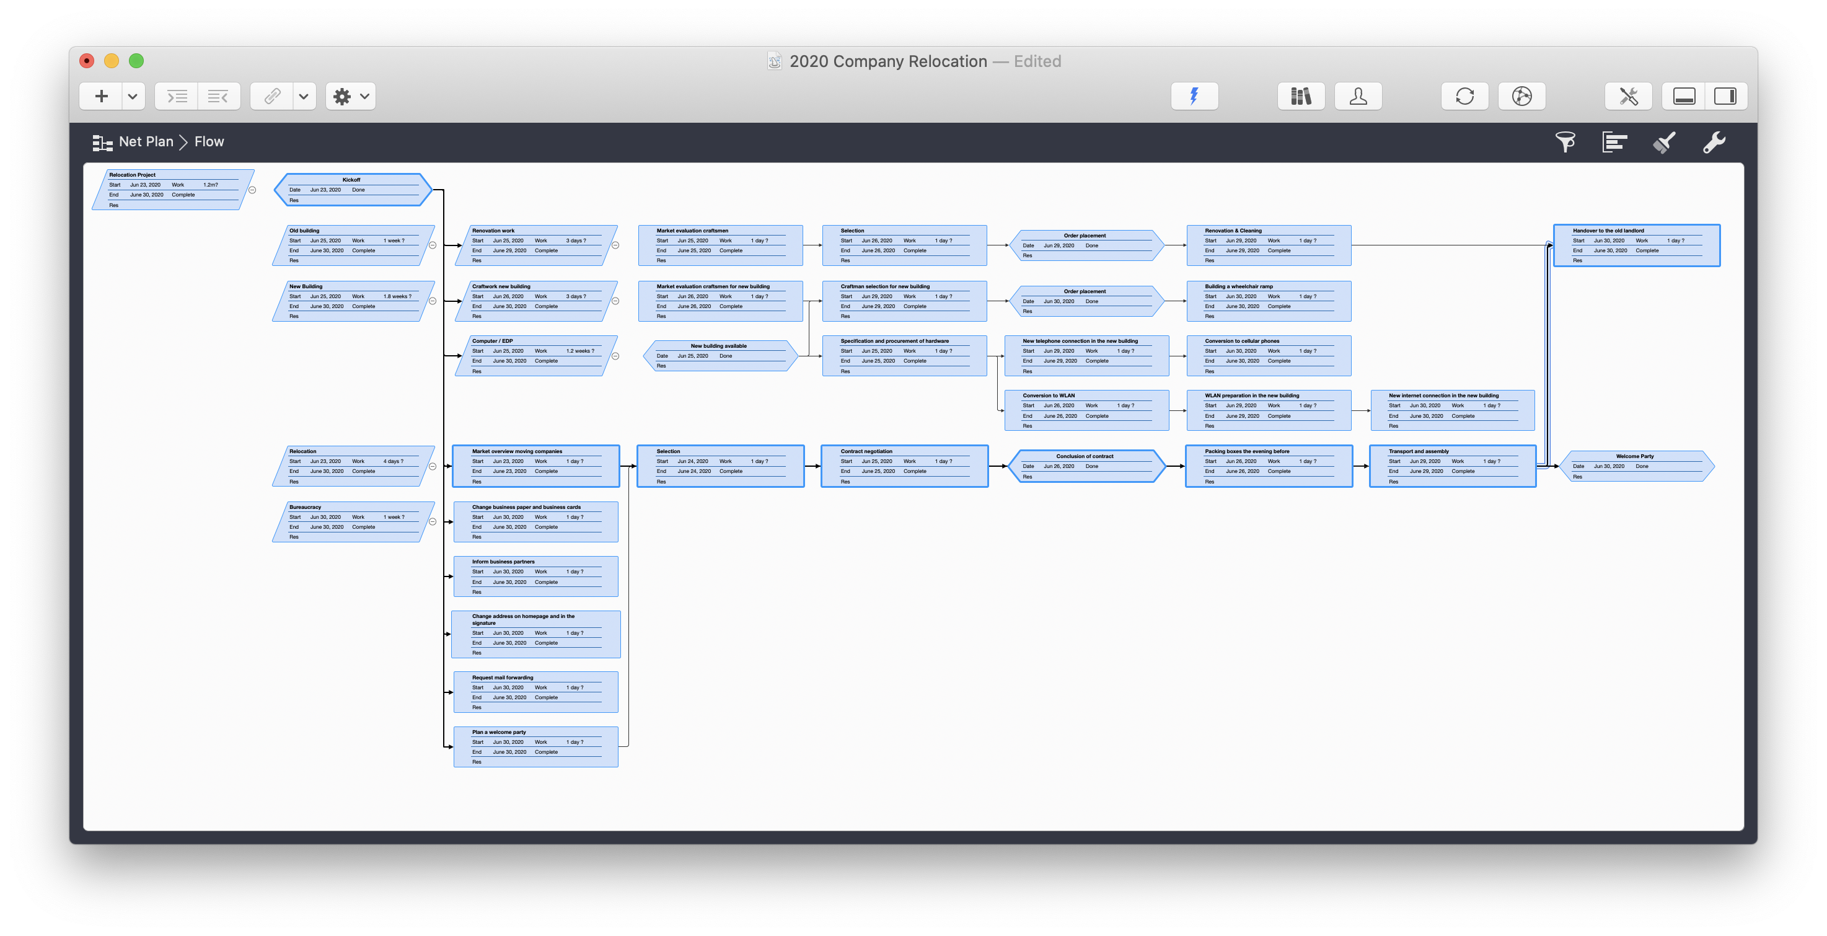Select Conclusion of contract milestone
This screenshot has width=1827, height=936.
1086,466
